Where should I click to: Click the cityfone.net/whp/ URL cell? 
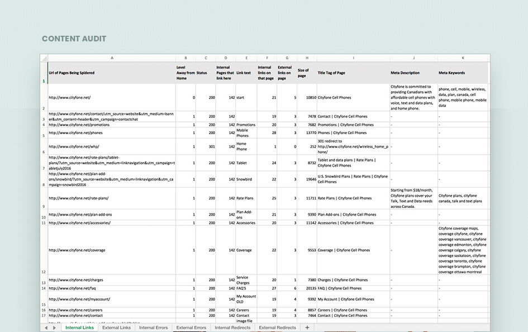coord(112,146)
